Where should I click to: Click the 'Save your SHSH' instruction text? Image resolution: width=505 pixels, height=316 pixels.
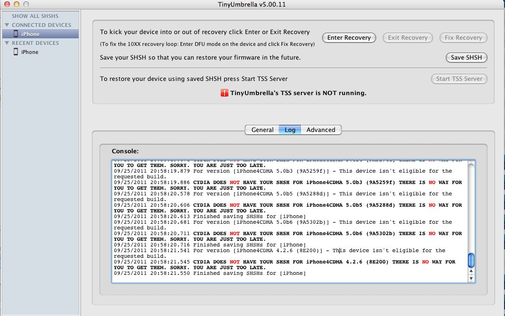(200, 58)
